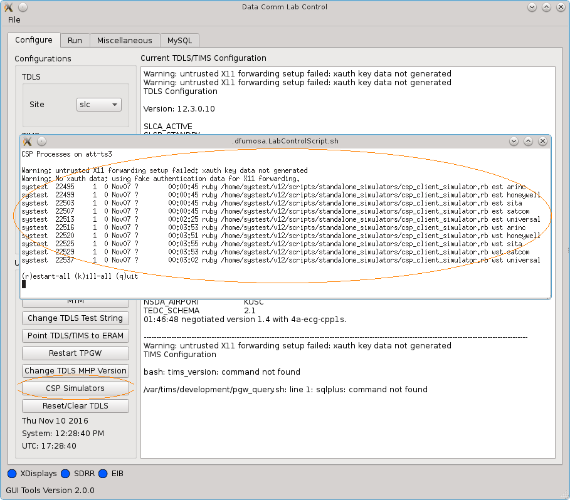This screenshot has height=500, width=570.
Task: Switch to the Run tab
Action: click(75, 40)
